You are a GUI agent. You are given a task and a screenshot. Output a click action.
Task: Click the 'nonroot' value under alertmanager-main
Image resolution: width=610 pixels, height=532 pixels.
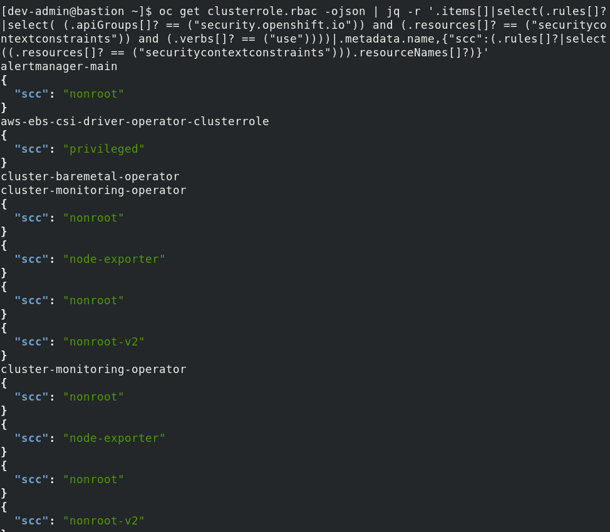pos(93,94)
